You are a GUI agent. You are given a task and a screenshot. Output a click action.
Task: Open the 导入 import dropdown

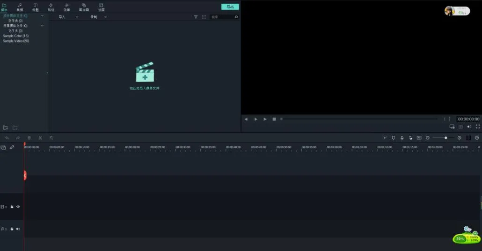click(68, 17)
